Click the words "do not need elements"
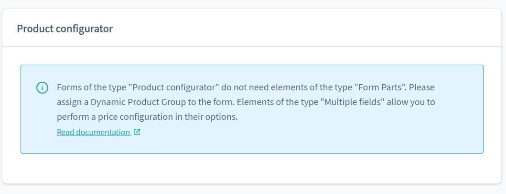 pyautogui.click(x=262, y=87)
